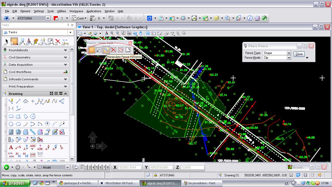Select the Element Selection arrow tool
The width and height of the screenshot is (332, 187).
coord(7,42)
